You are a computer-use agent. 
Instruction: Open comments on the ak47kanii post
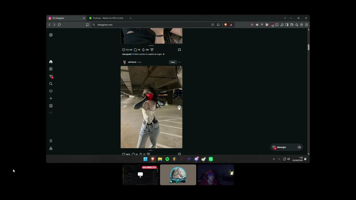point(133,154)
